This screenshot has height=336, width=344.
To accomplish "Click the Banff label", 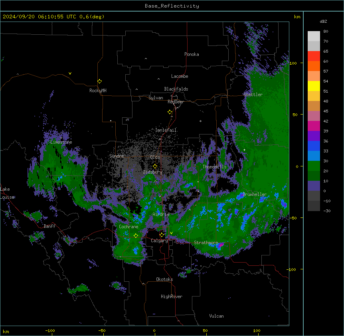I will point(49,226).
